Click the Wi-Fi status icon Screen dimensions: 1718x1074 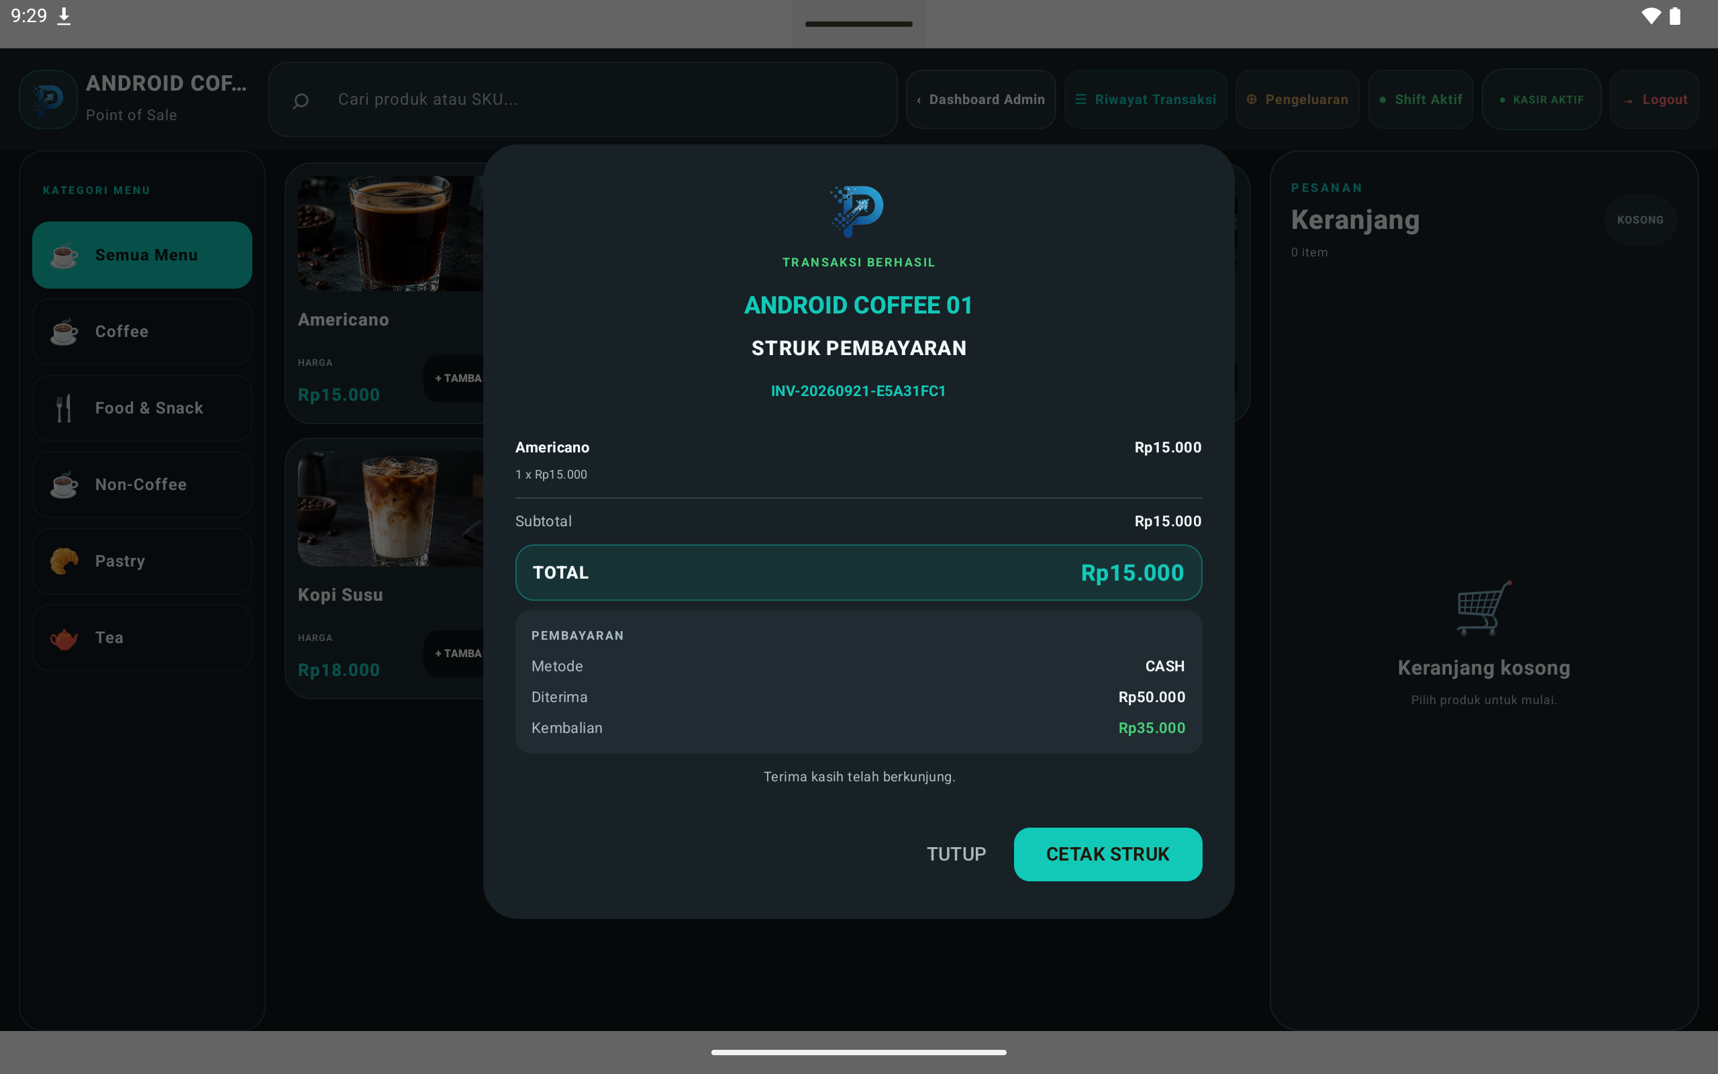[x=1652, y=15]
